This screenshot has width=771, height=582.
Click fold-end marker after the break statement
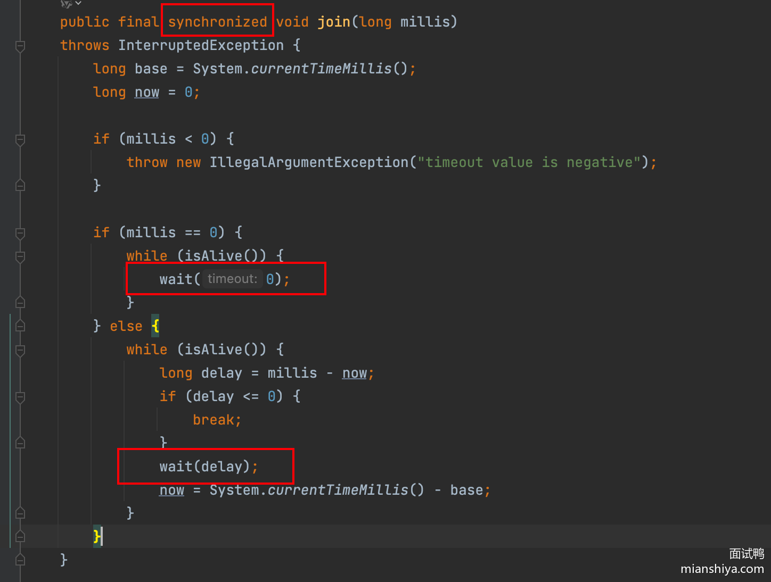[20, 443]
